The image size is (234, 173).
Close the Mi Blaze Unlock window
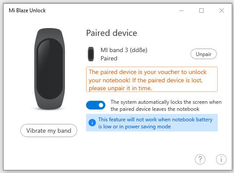(222, 11)
